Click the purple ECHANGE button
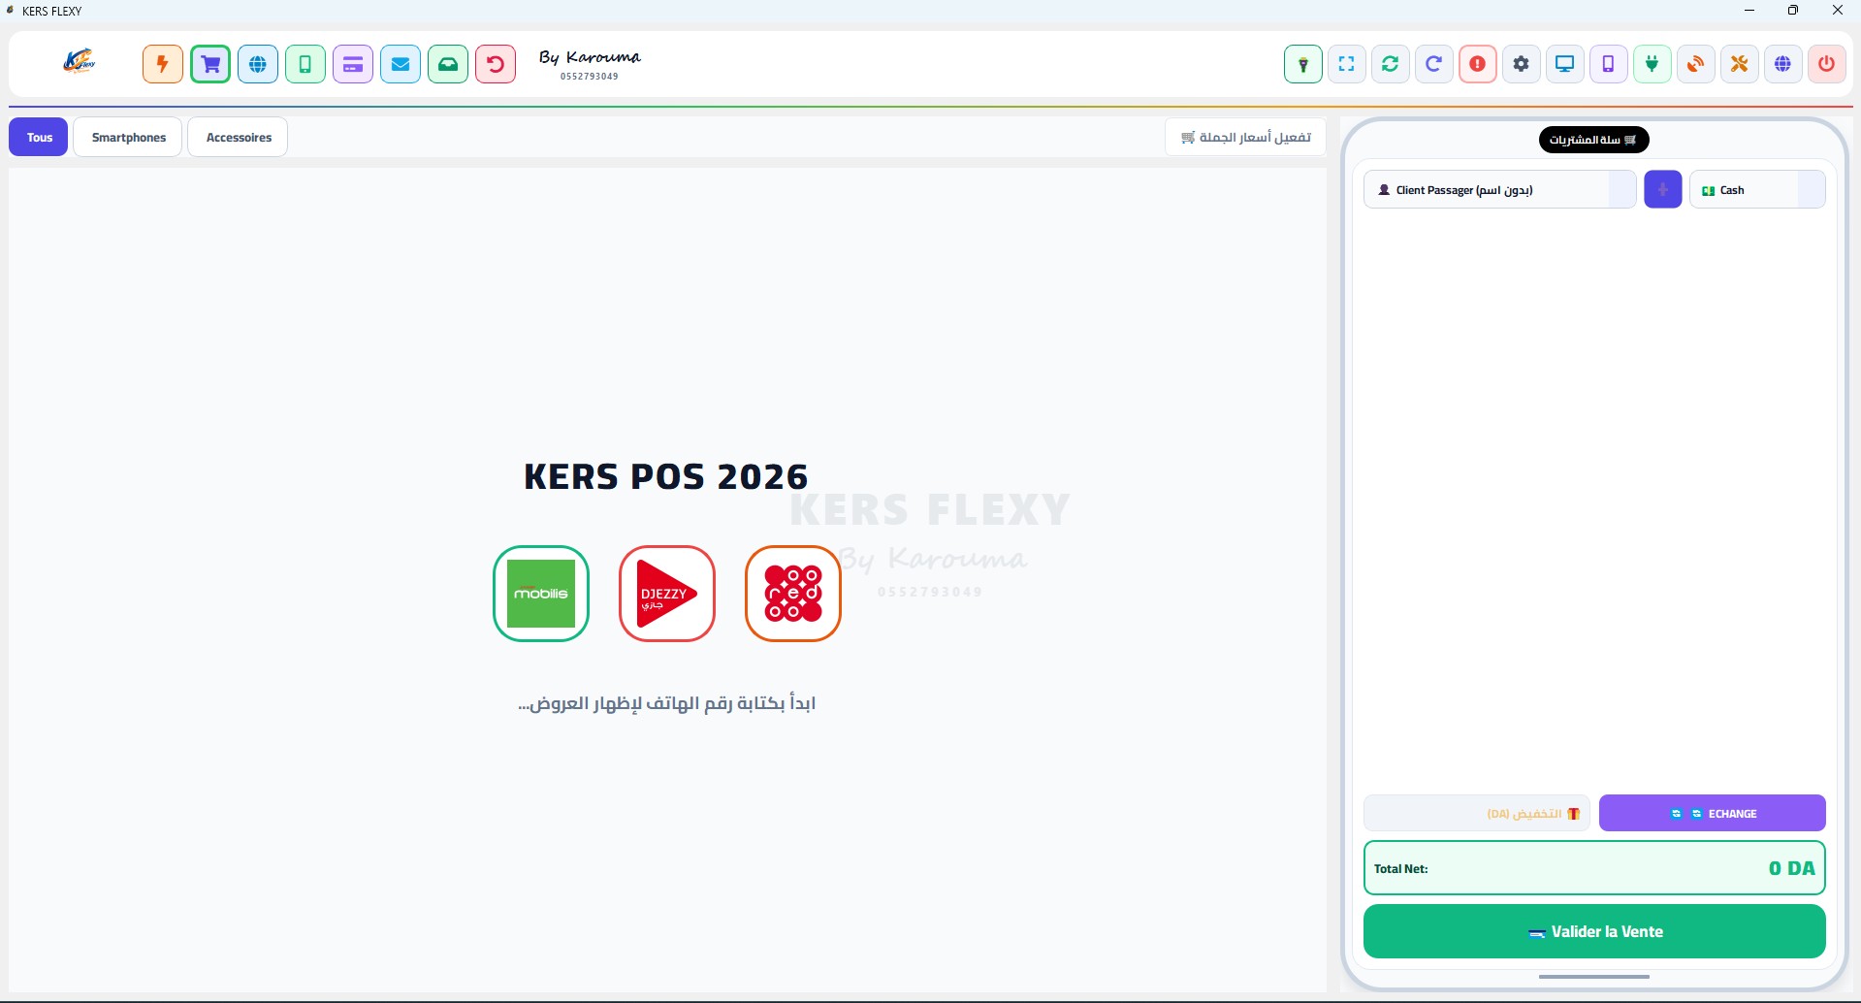The width and height of the screenshot is (1861, 1003). pos(1712,813)
